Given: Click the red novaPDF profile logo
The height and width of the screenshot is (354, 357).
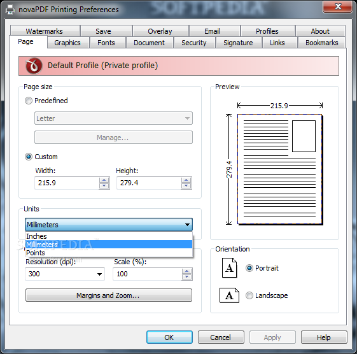Looking at the screenshot, I should pyautogui.click(x=34, y=66).
